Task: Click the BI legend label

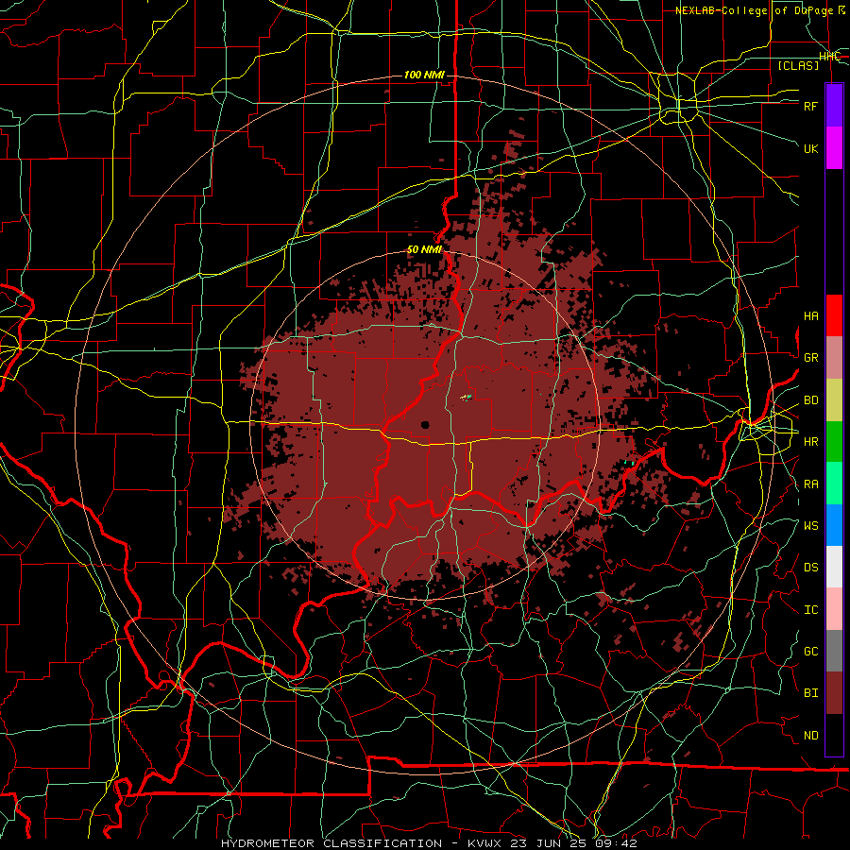Action: 810,693
